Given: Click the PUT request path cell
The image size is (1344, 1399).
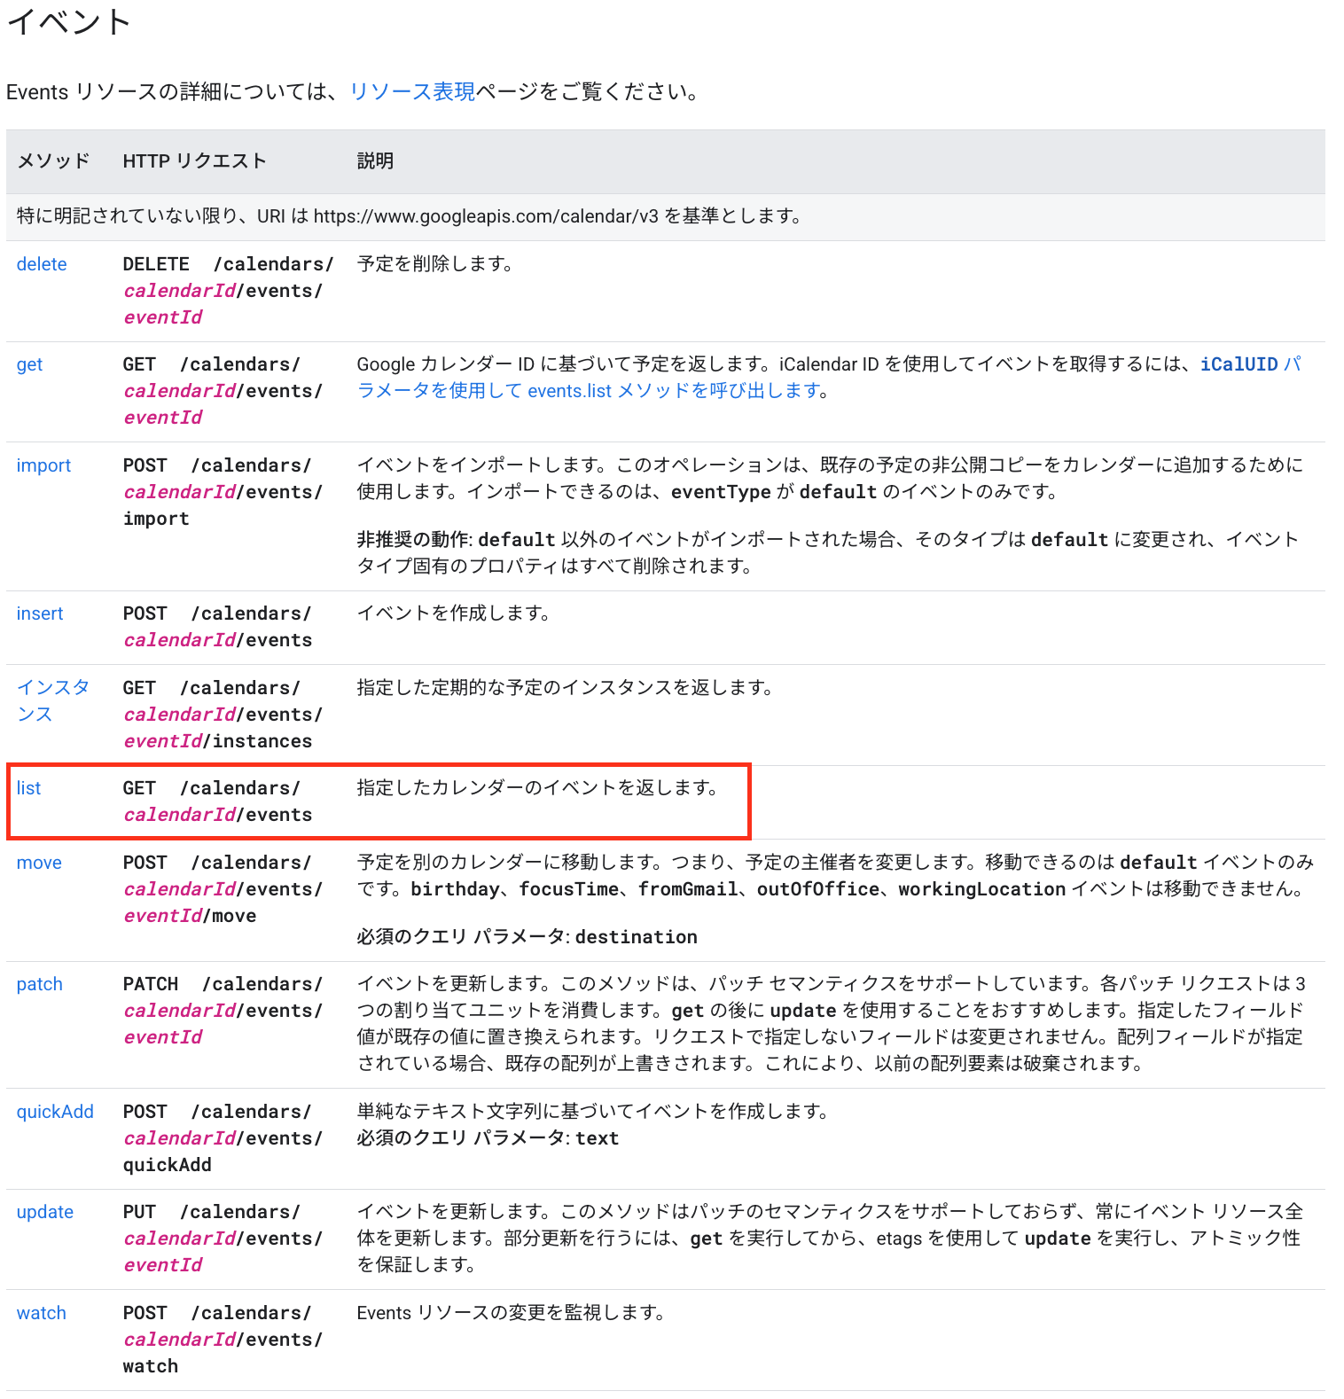Looking at the screenshot, I should click(222, 1239).
